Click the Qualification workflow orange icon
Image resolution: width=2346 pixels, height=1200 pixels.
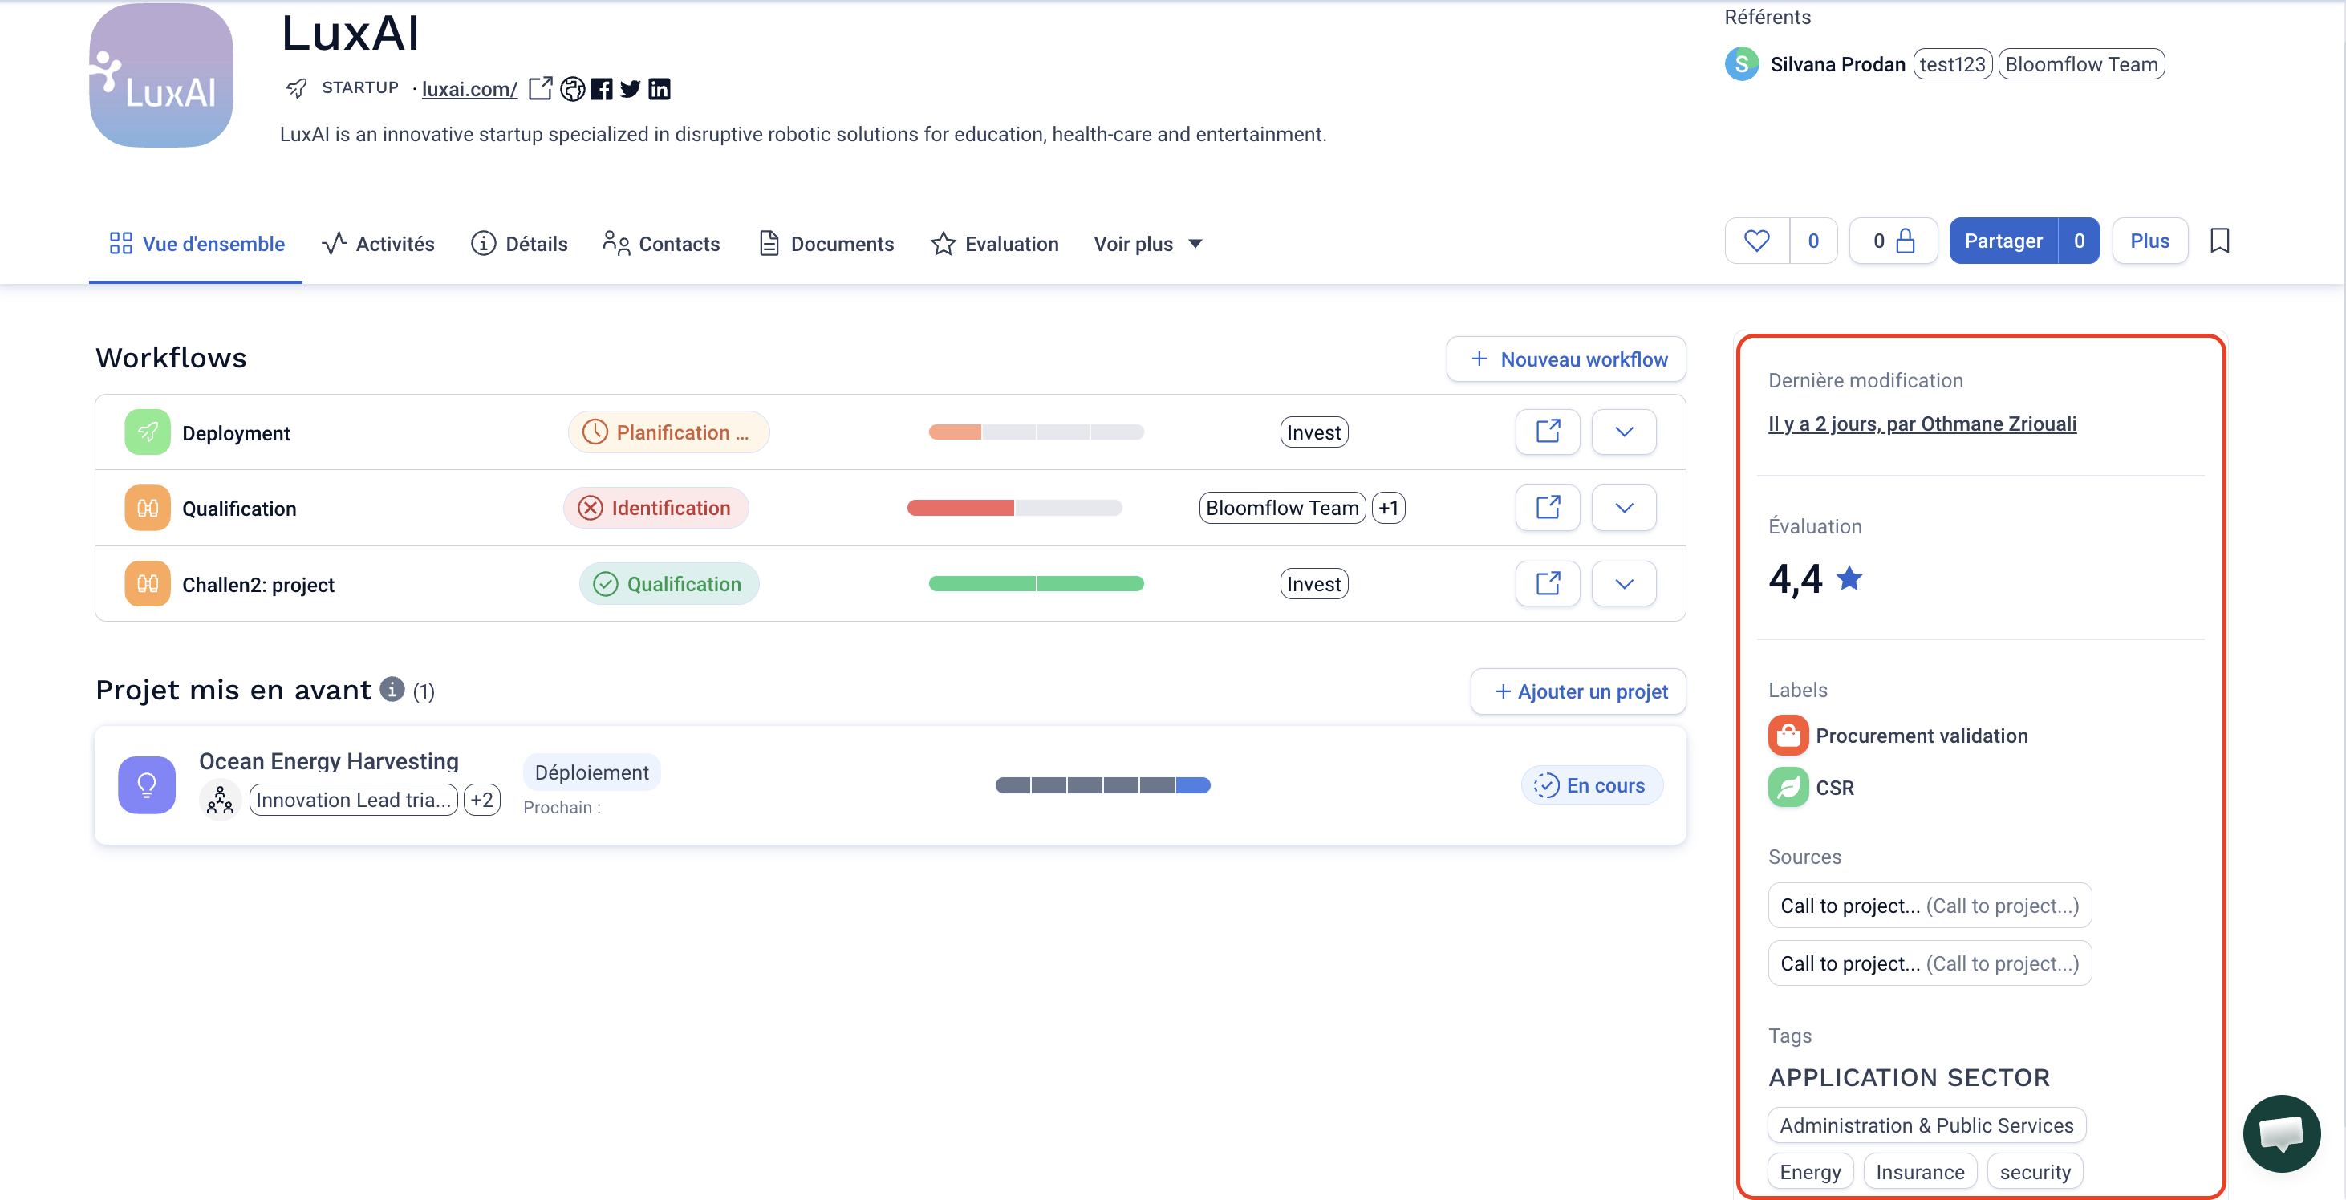click(148, 508)
